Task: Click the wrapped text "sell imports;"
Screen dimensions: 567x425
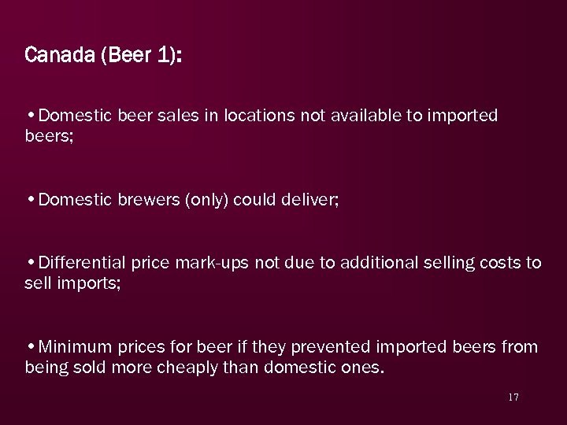Action: pos(72,283)
